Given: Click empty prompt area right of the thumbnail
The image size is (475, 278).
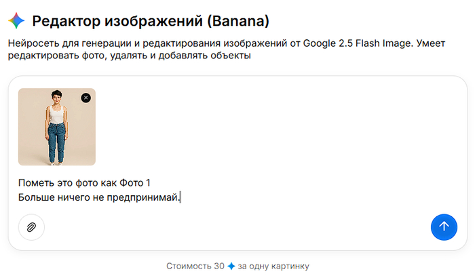Looking at the screenshot, I should click(x=271, y=127).
